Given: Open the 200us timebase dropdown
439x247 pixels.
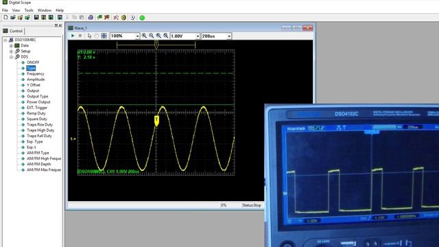Looking at the screenshot, I should point(229,36).
